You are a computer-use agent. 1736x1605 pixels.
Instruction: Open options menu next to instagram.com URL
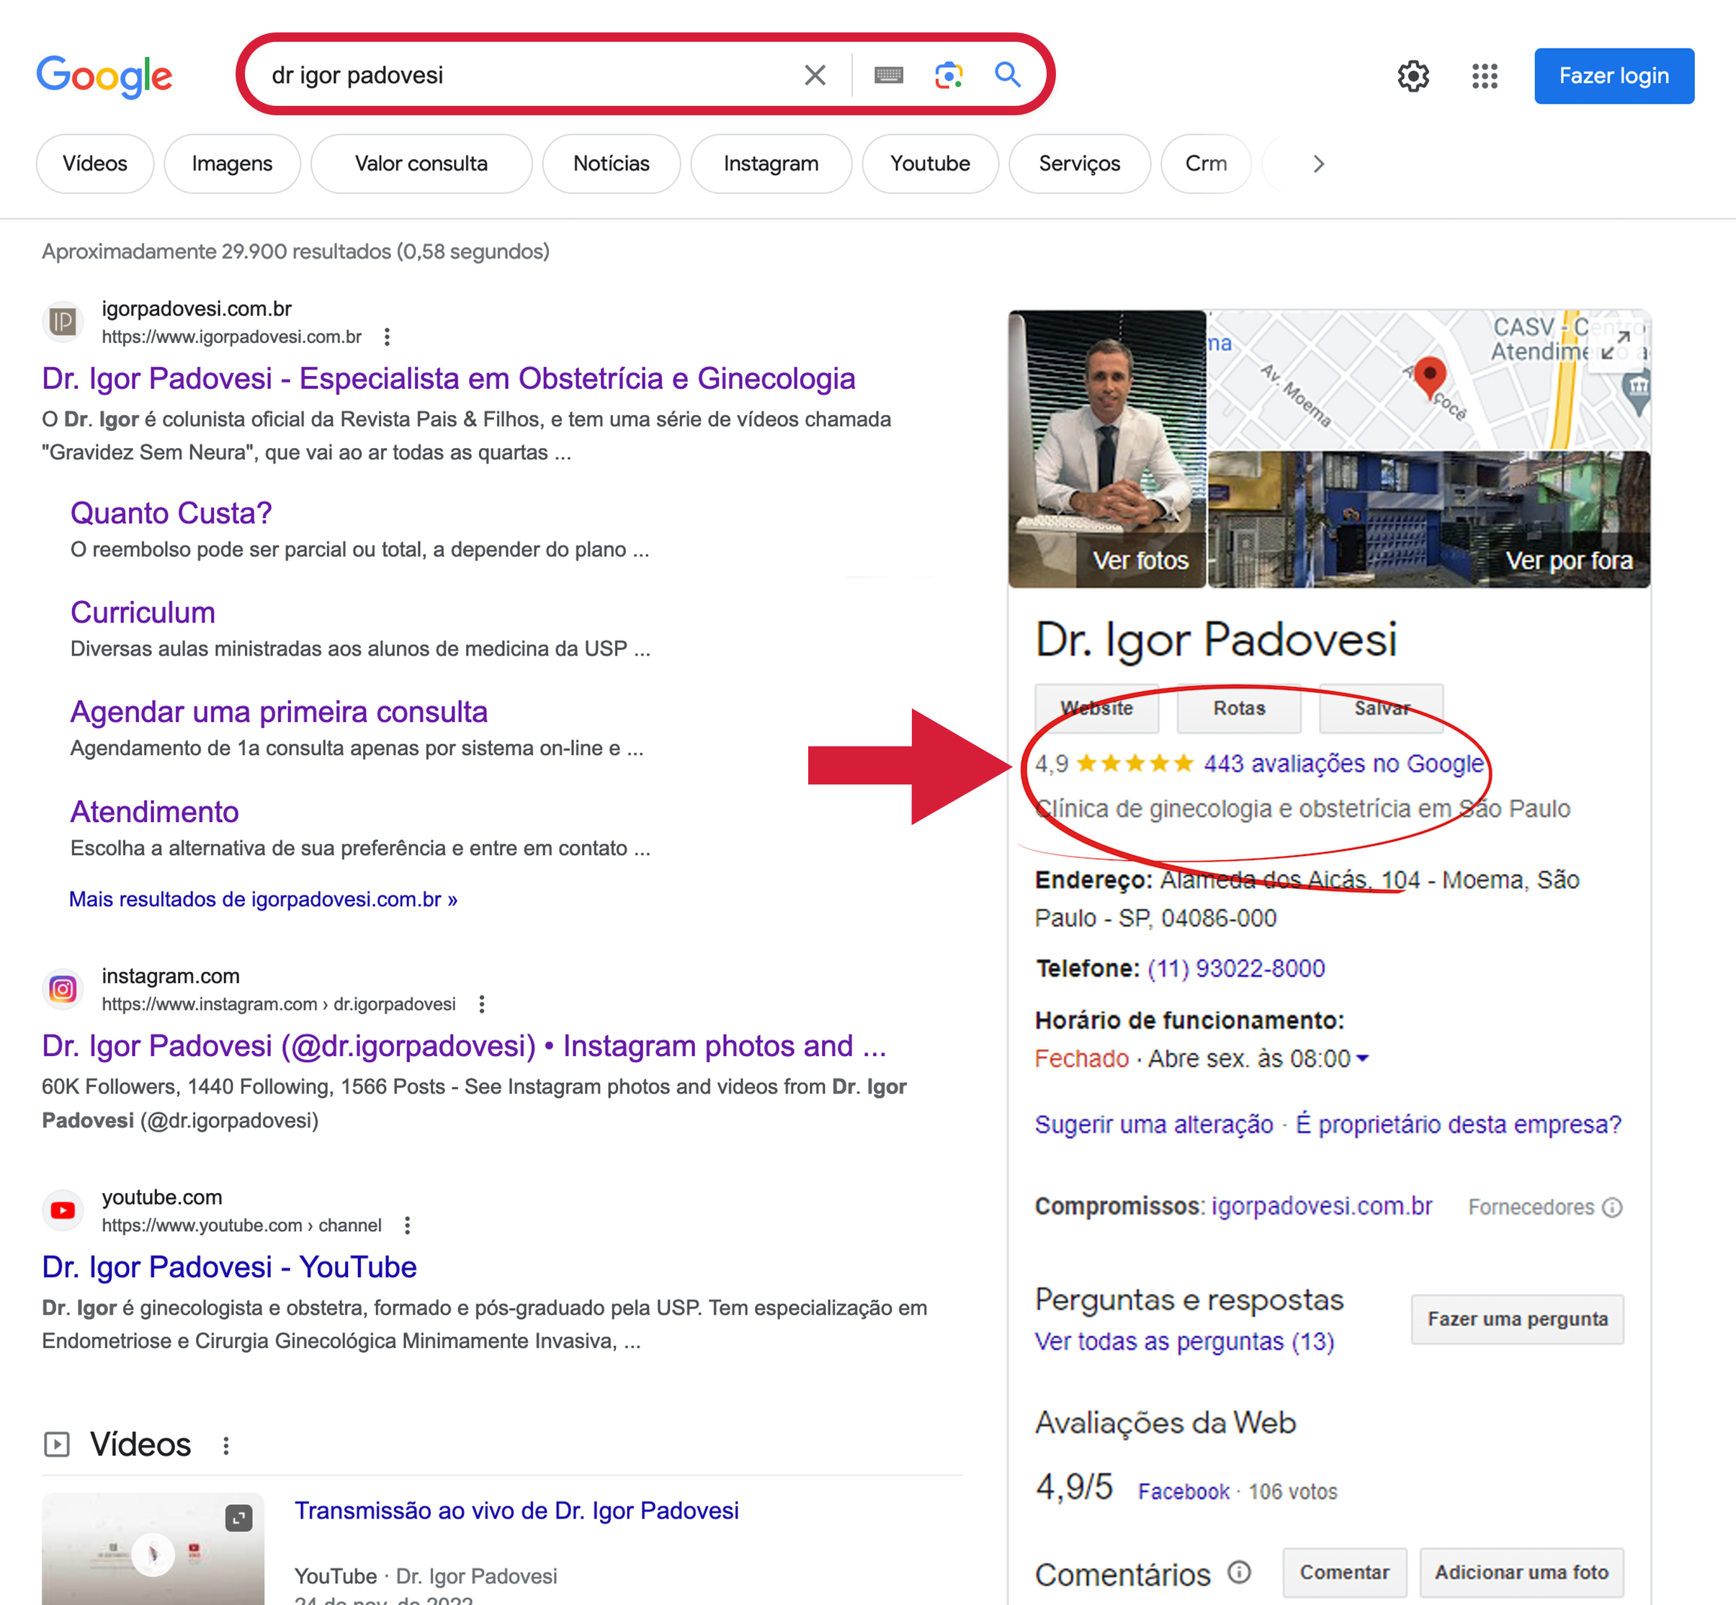[x=482, y=1004]
